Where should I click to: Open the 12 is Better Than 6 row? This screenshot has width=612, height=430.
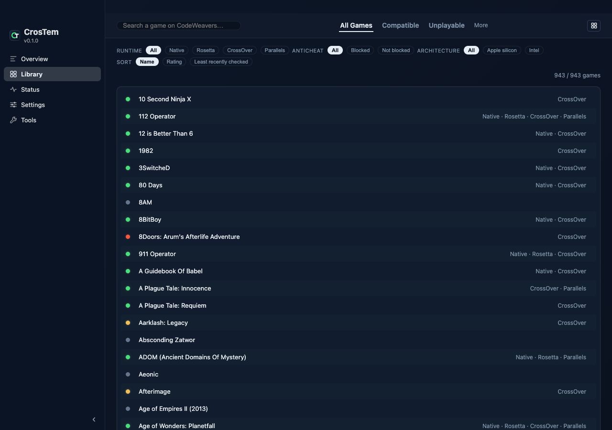click(358, 134)
